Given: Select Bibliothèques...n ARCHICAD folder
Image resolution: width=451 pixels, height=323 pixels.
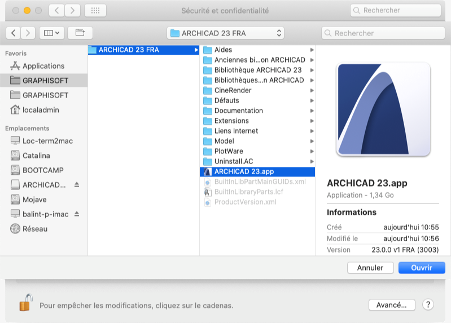Looking at the screenshot, I should [x=257, y=80].
